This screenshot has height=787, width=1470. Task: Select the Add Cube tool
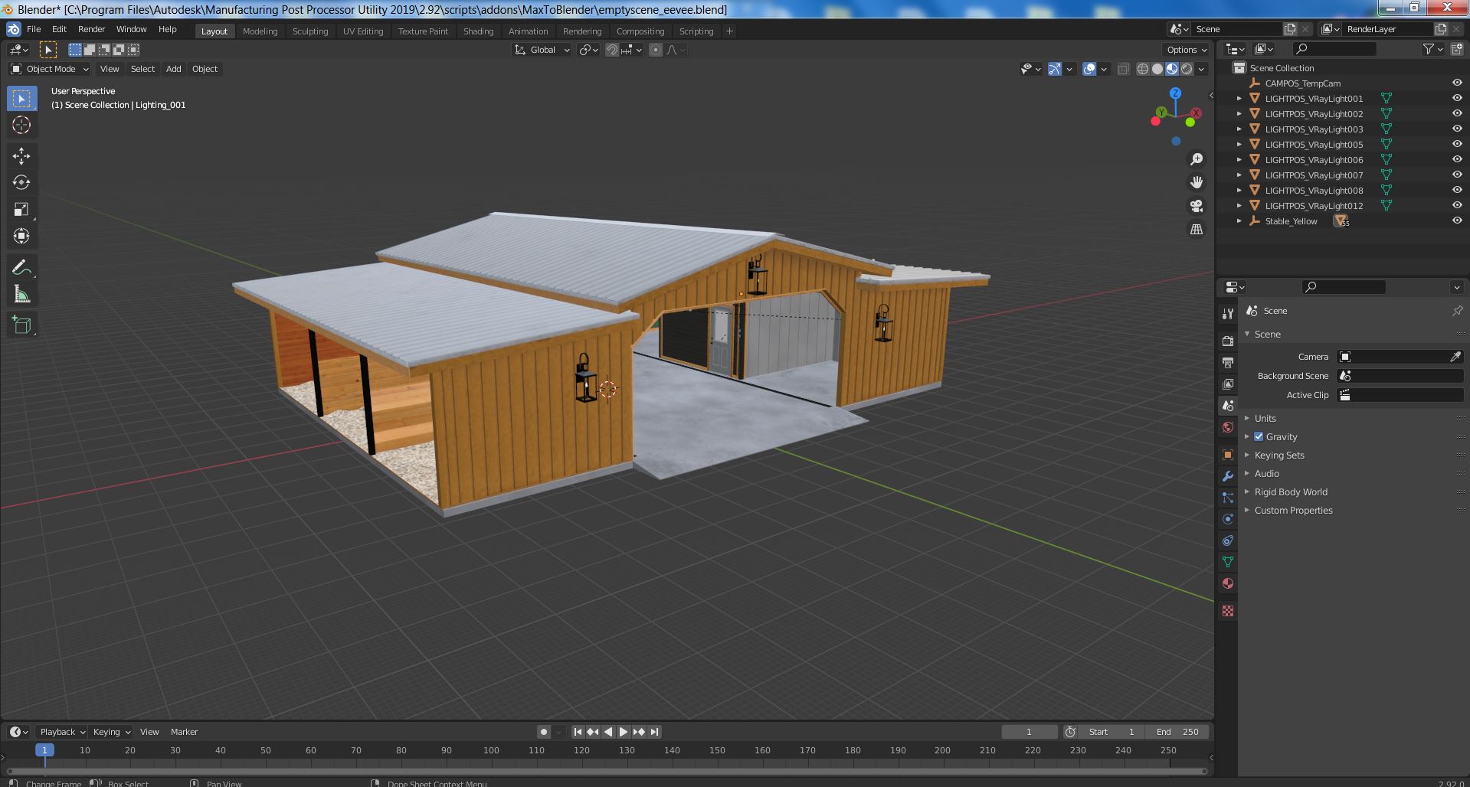21,325
